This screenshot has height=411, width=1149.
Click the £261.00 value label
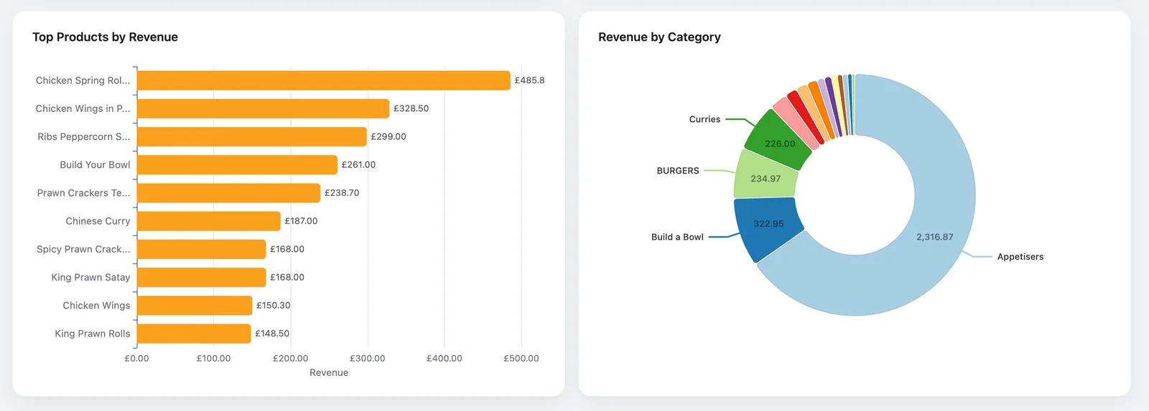[358, 165]
